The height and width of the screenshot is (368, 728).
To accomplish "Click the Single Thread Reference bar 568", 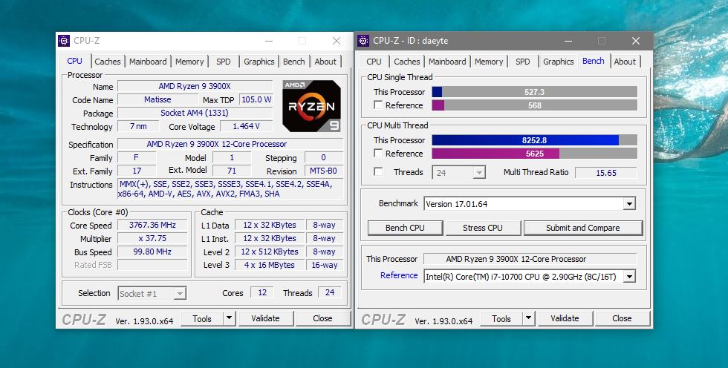I will coord(534,105).
